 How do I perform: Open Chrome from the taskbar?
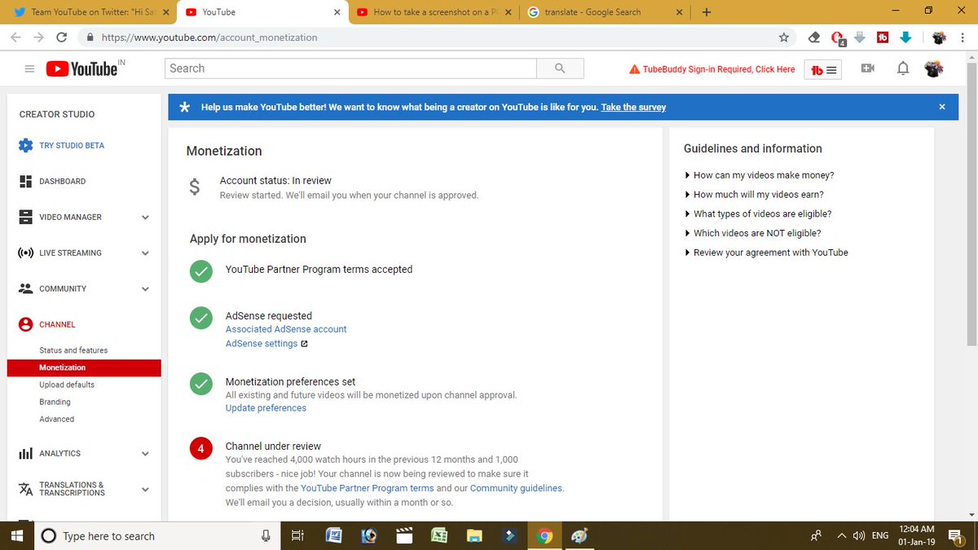[545, 535]
